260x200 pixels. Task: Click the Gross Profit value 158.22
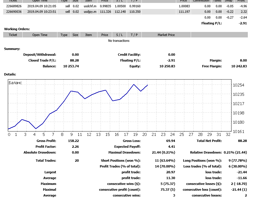(x=73, y=141)
